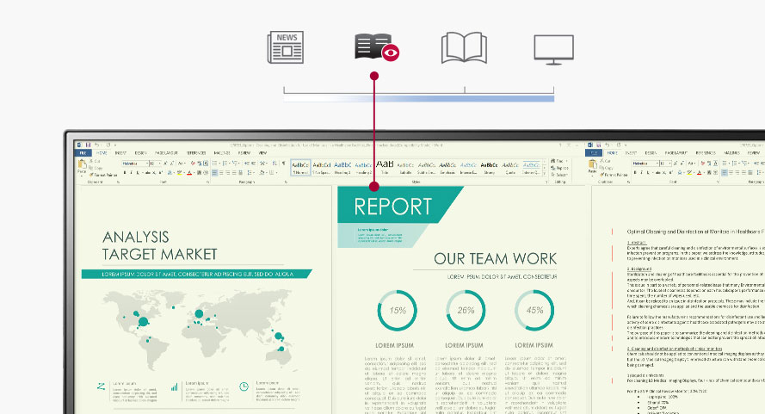Open the font name dropdown in left window
Image resolution: width=765 pixels, height=414 pixels.
pyautogui.click(x=148, y=163)
